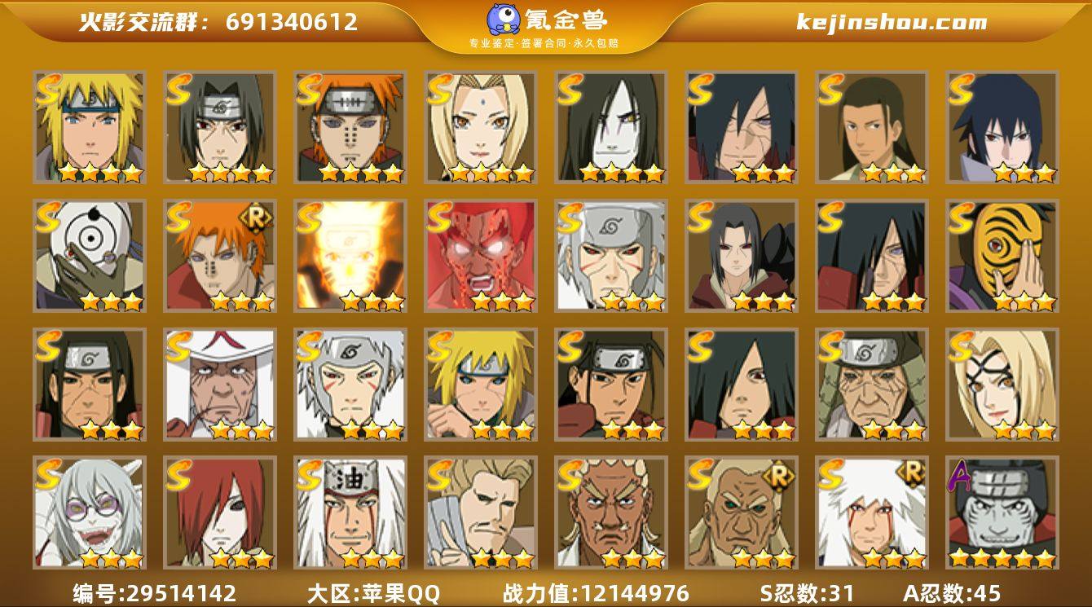This screenshot has width=1092, height=607.
Task: Select the orange swirl-masked Tobi portrait
Action: coord(1002,255)
